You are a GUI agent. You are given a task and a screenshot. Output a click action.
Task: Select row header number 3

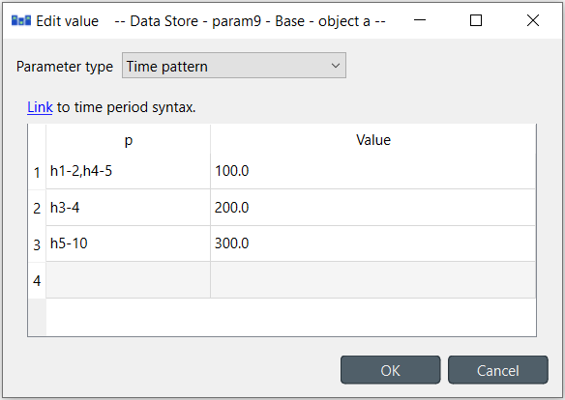tap(37, 244)
